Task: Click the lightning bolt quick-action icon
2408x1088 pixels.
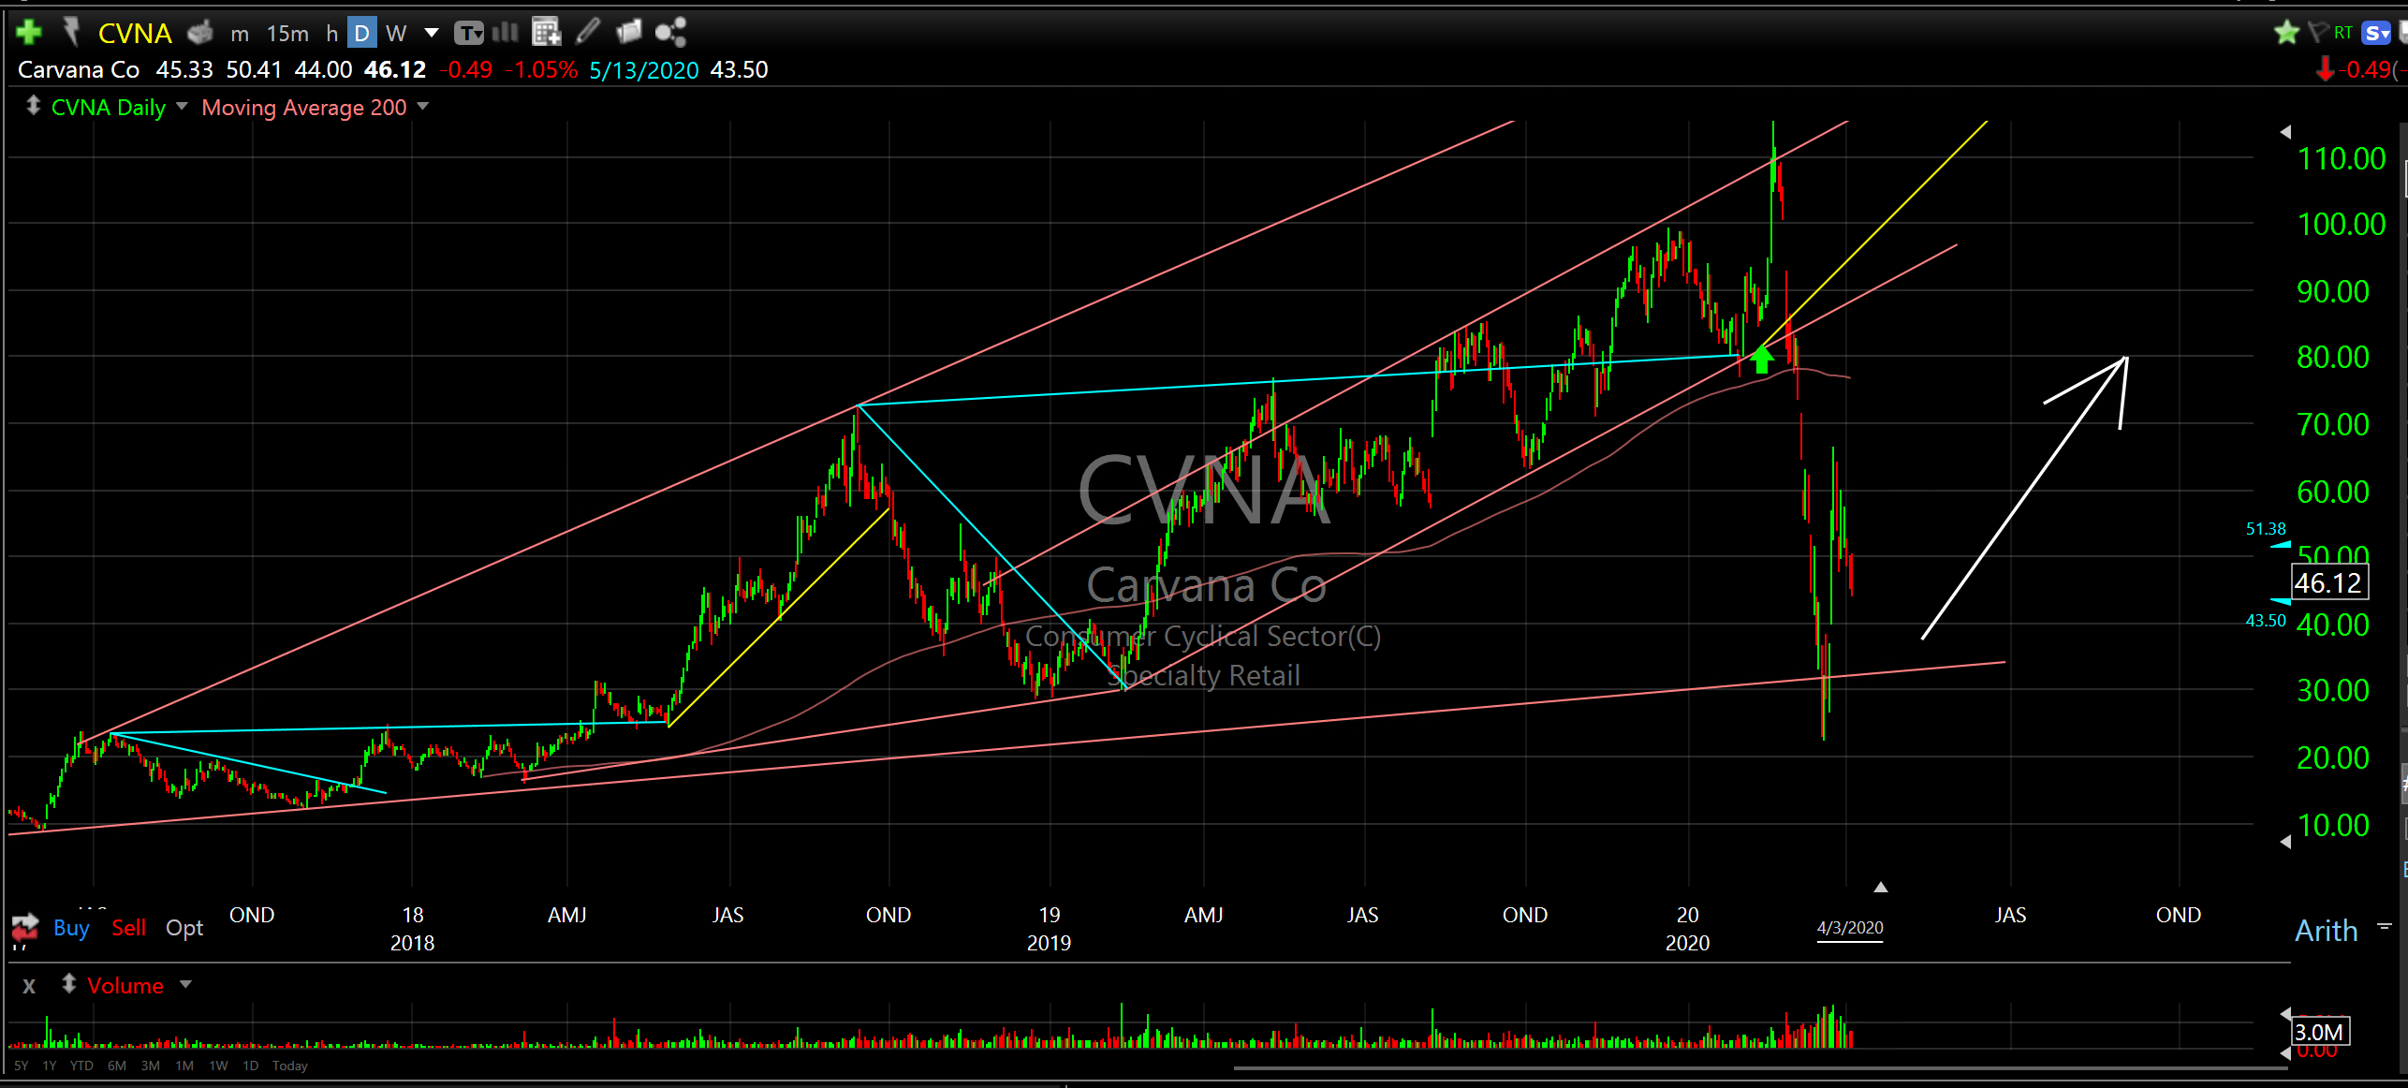Action: tap(72, 32)
